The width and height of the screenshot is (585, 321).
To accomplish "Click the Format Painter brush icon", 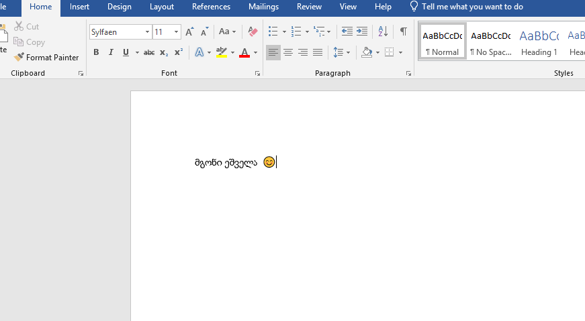I will pos(19,58).
